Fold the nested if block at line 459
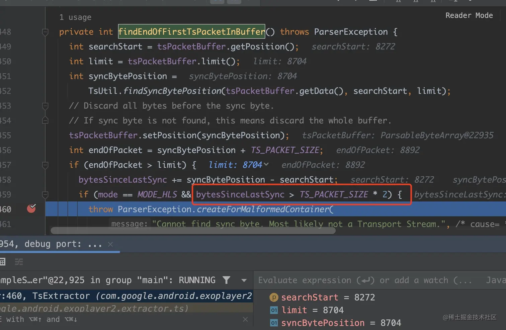This screenshot has height=330, width=506. click(x=45, y=195)
